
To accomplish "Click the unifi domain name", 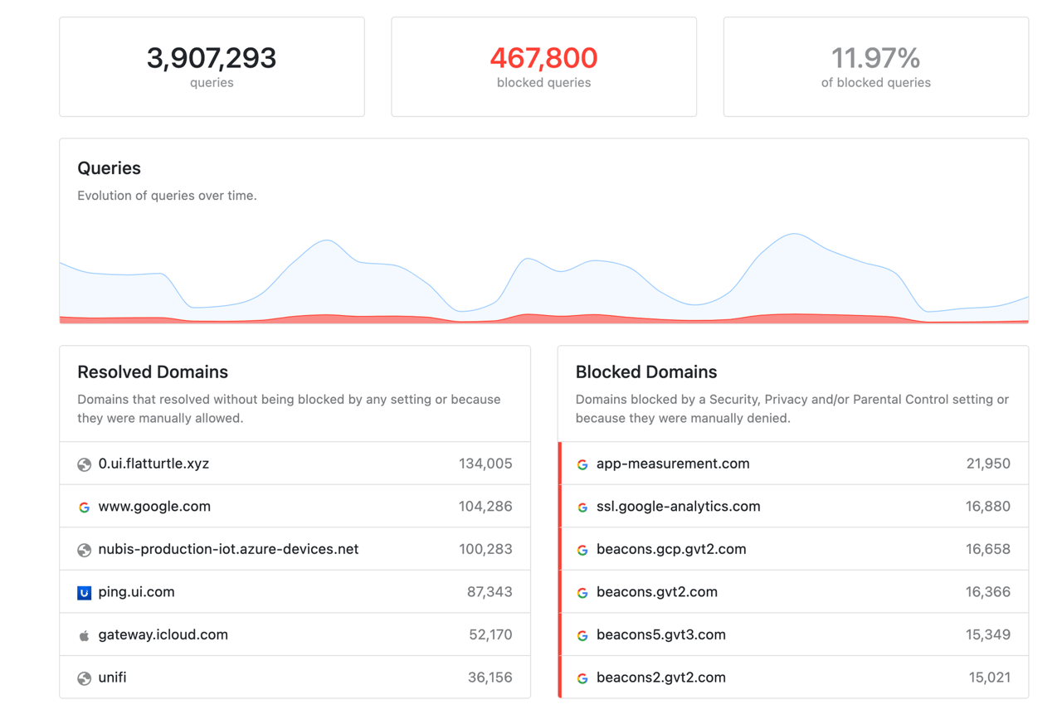I will 112,678.
